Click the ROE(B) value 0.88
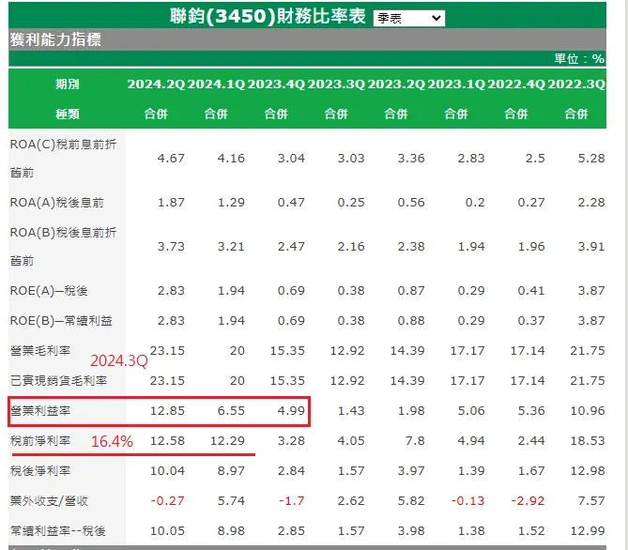628x550 pixels. (411, 320)
